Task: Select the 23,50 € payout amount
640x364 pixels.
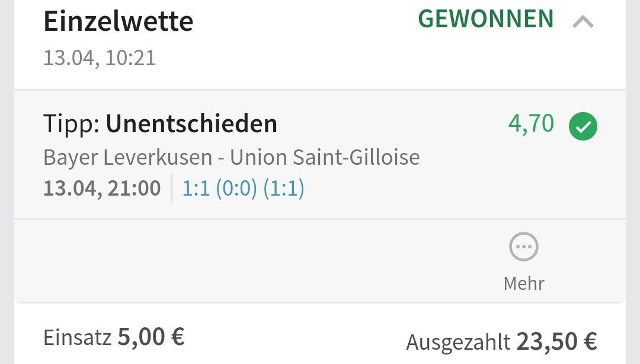Action: pyautogui.click(x=556, y=341)
